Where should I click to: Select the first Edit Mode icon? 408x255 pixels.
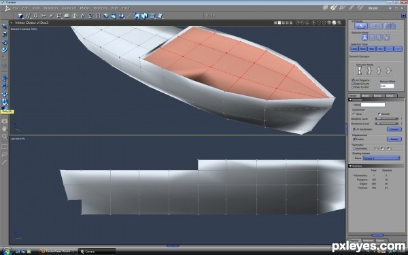[361, 26]
